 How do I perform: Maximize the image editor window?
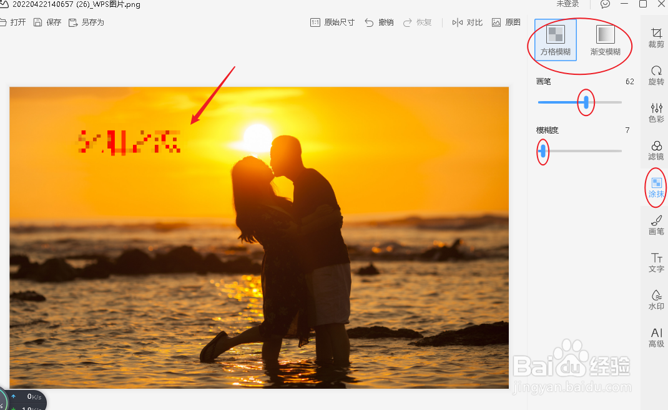click(x=643, y=4)
